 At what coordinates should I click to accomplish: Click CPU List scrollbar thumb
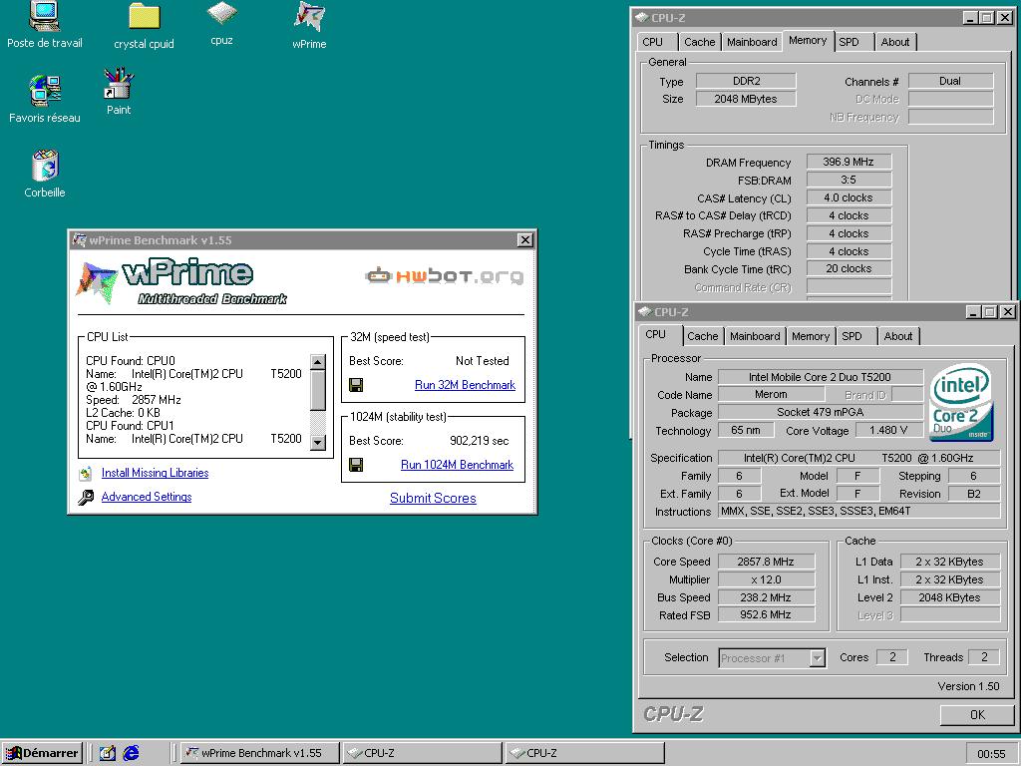coord(318,391)
